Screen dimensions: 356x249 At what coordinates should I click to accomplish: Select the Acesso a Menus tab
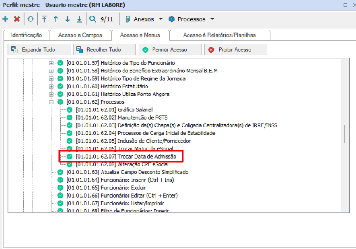[x=140, y=35]
